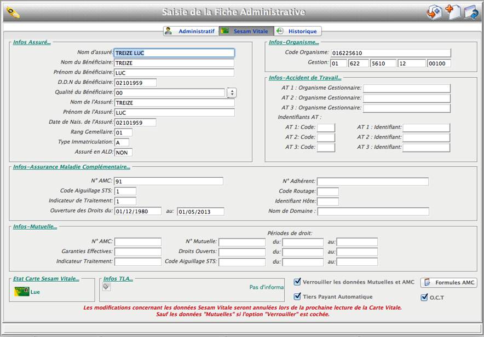
Task: Click the Infos Assuré section link
Action: coord(32,42)
